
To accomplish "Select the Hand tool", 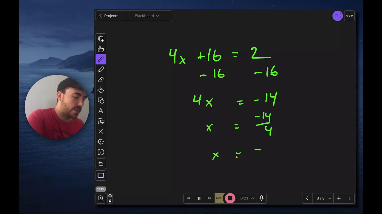I will [x=101, y=49].
